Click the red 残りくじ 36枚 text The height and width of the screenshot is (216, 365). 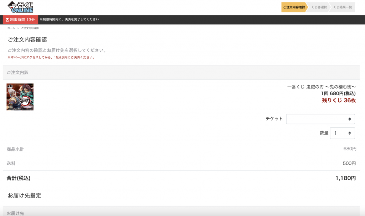pyautogui.click(x=339, y=101)
